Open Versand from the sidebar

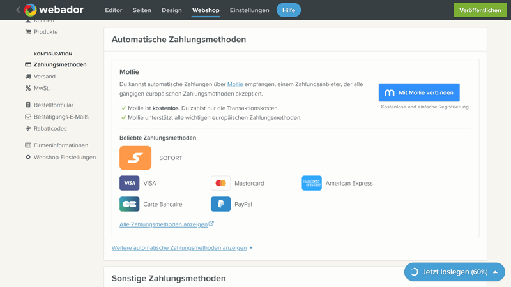45,77
